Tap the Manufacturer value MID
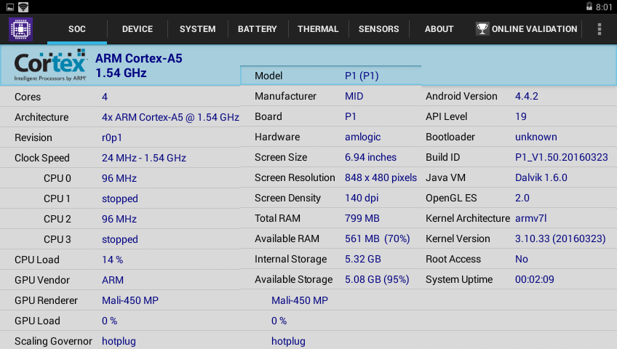The image size is (617, 349). point(354,96)
